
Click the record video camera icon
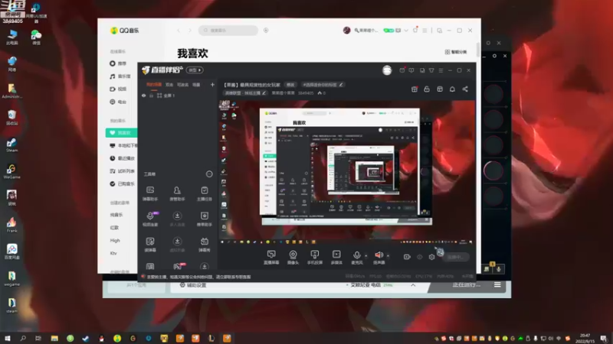click(x=407, y=257)
